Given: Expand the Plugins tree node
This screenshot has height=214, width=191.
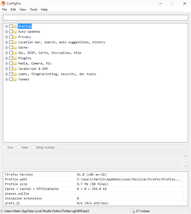Looking at the screenshot, I should (6, 58).
